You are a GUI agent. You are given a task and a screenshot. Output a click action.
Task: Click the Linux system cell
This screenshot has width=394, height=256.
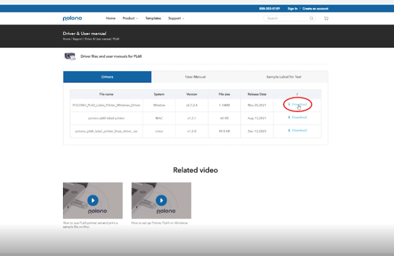[159, 131]
